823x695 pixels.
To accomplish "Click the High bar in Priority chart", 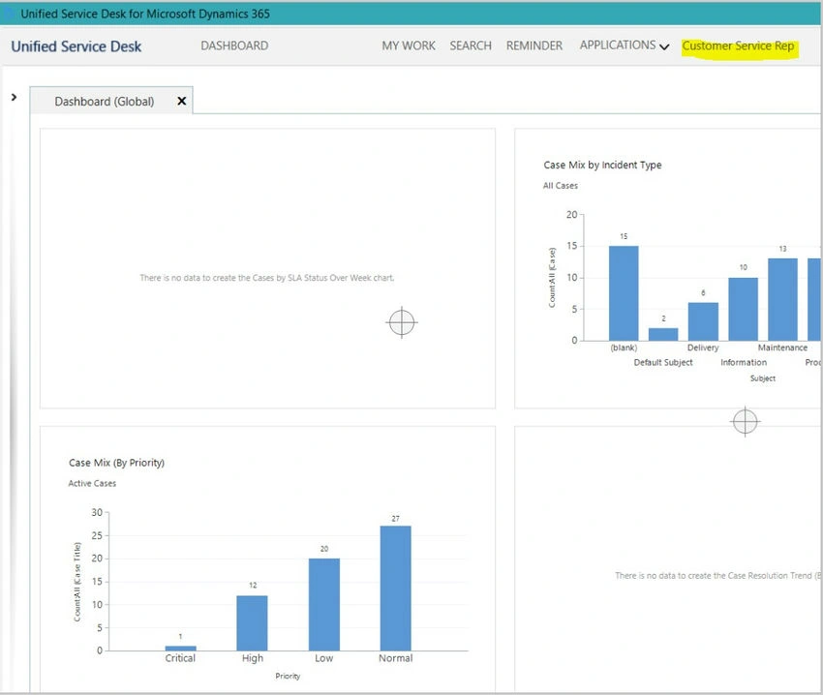I will pyautogui.click(x=252, y=623).
